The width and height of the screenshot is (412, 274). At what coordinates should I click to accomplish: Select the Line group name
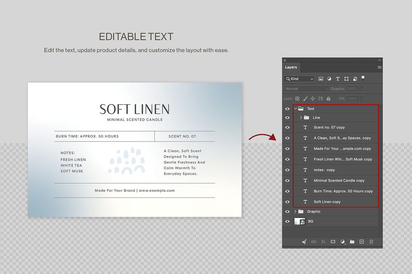pos(316,117)
